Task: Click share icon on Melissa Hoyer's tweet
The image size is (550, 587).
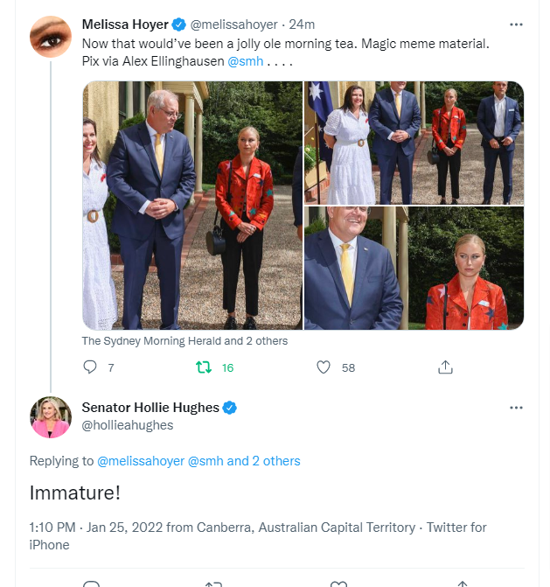Action: coord(445,367)
